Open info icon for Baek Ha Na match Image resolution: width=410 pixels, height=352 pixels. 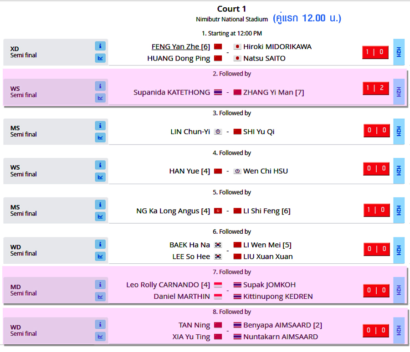pyautogui.click(x=100, y=244)
